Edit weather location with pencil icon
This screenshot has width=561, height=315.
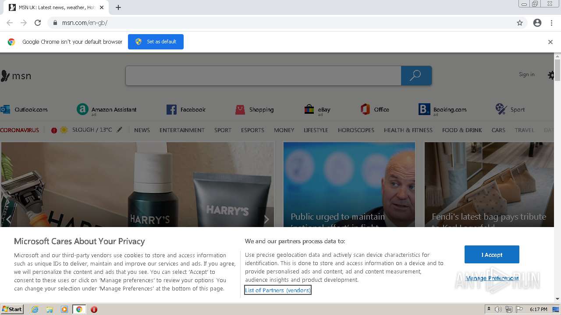pos(119,130)
